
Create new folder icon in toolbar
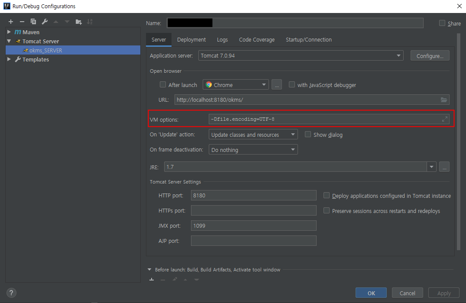coord(78,22)
